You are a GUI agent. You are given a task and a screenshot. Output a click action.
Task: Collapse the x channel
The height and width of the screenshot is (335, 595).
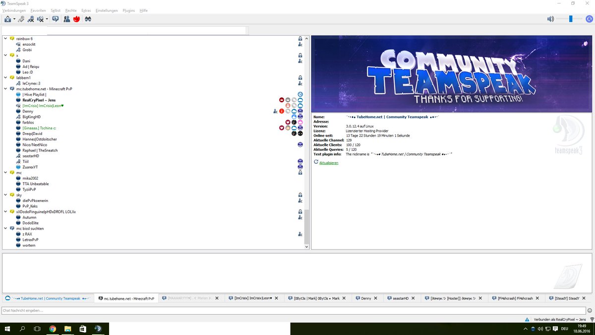[x=5, y=55]
